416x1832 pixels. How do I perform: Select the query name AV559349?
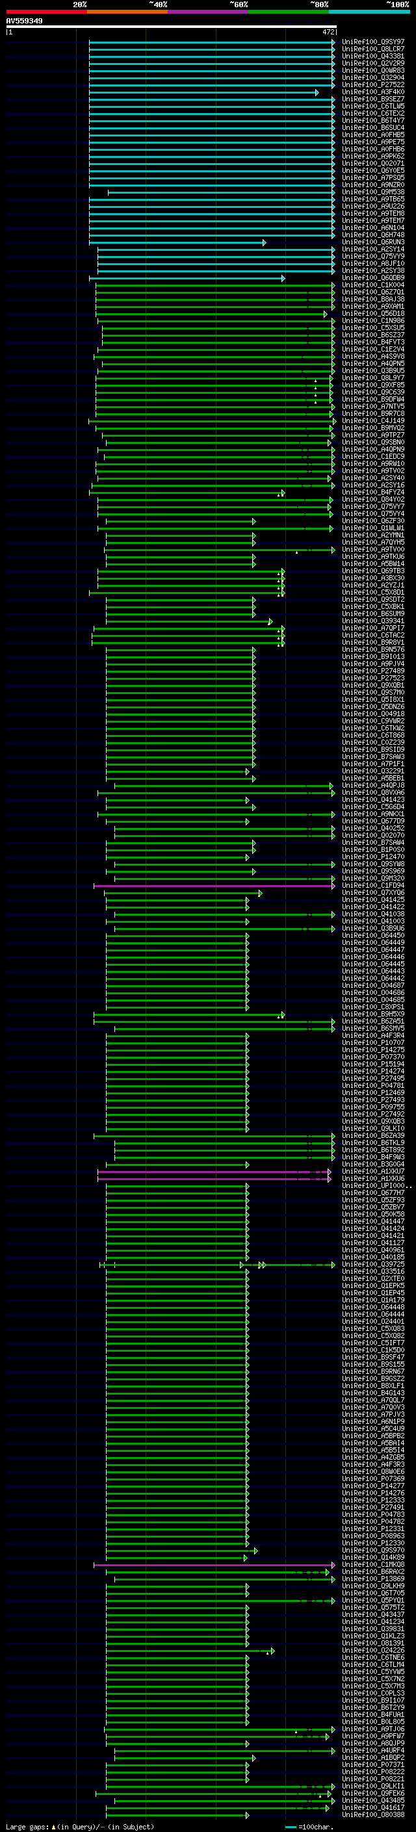[x=24, y=21]
